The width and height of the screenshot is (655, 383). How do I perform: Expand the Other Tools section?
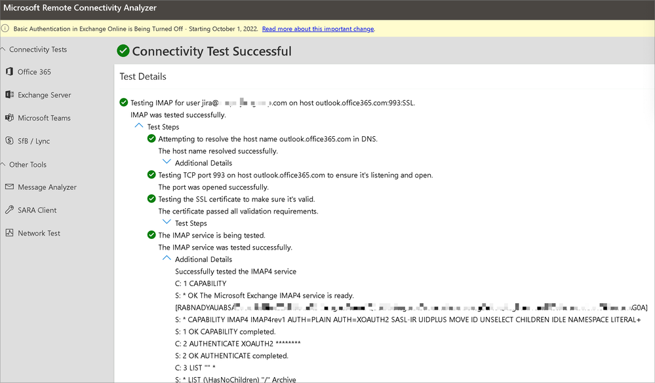coord(5,164)
